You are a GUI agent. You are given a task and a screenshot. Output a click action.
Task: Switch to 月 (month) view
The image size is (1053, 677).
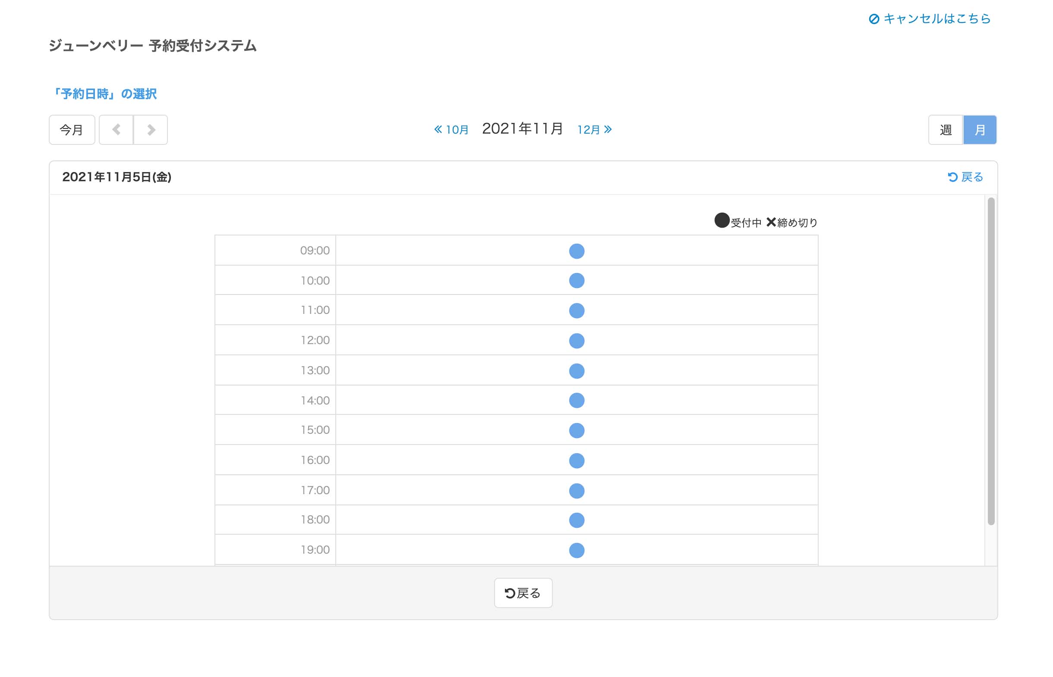(x=980, y=130)
